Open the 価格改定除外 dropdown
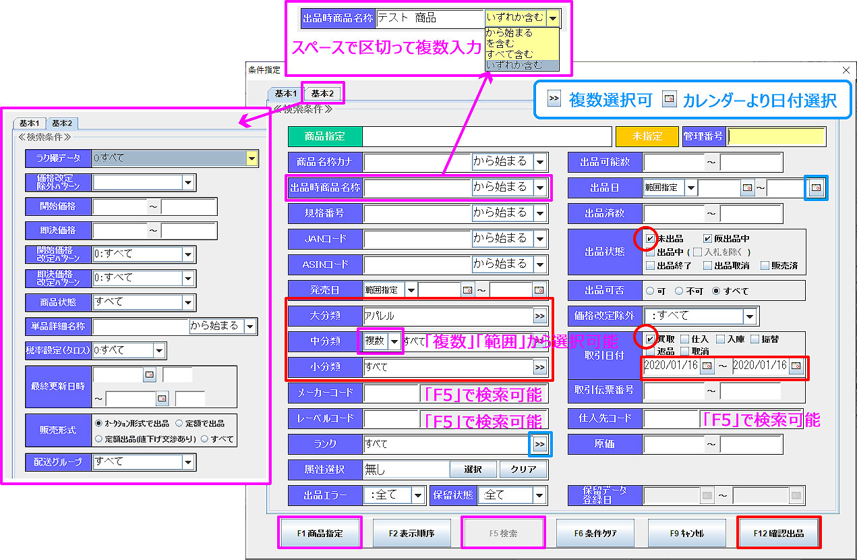The width and height of the screenshot is (857, 560). (749, 316)
